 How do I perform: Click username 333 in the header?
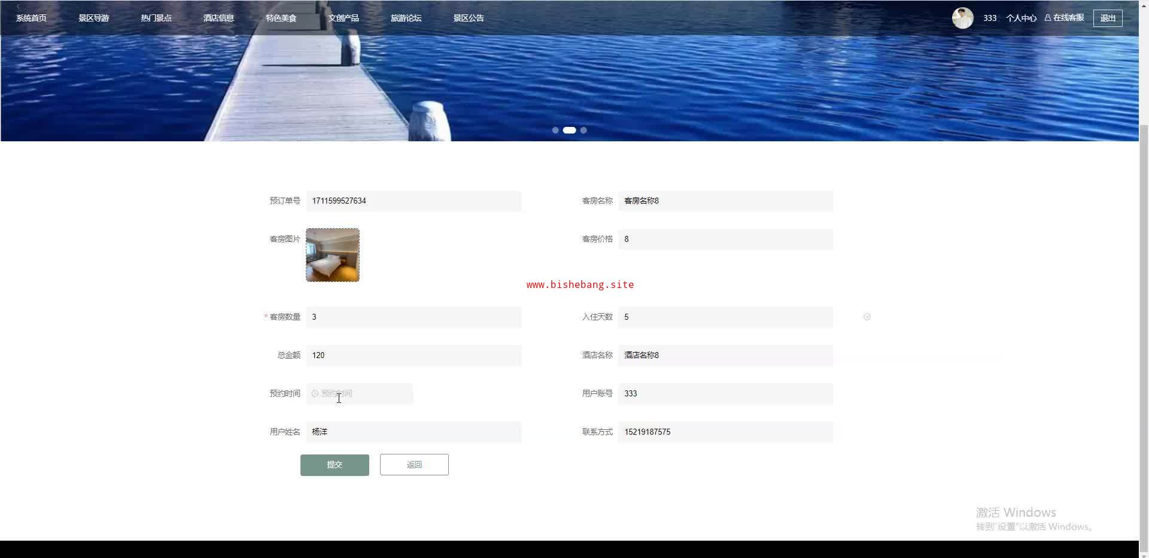point(990,18)
